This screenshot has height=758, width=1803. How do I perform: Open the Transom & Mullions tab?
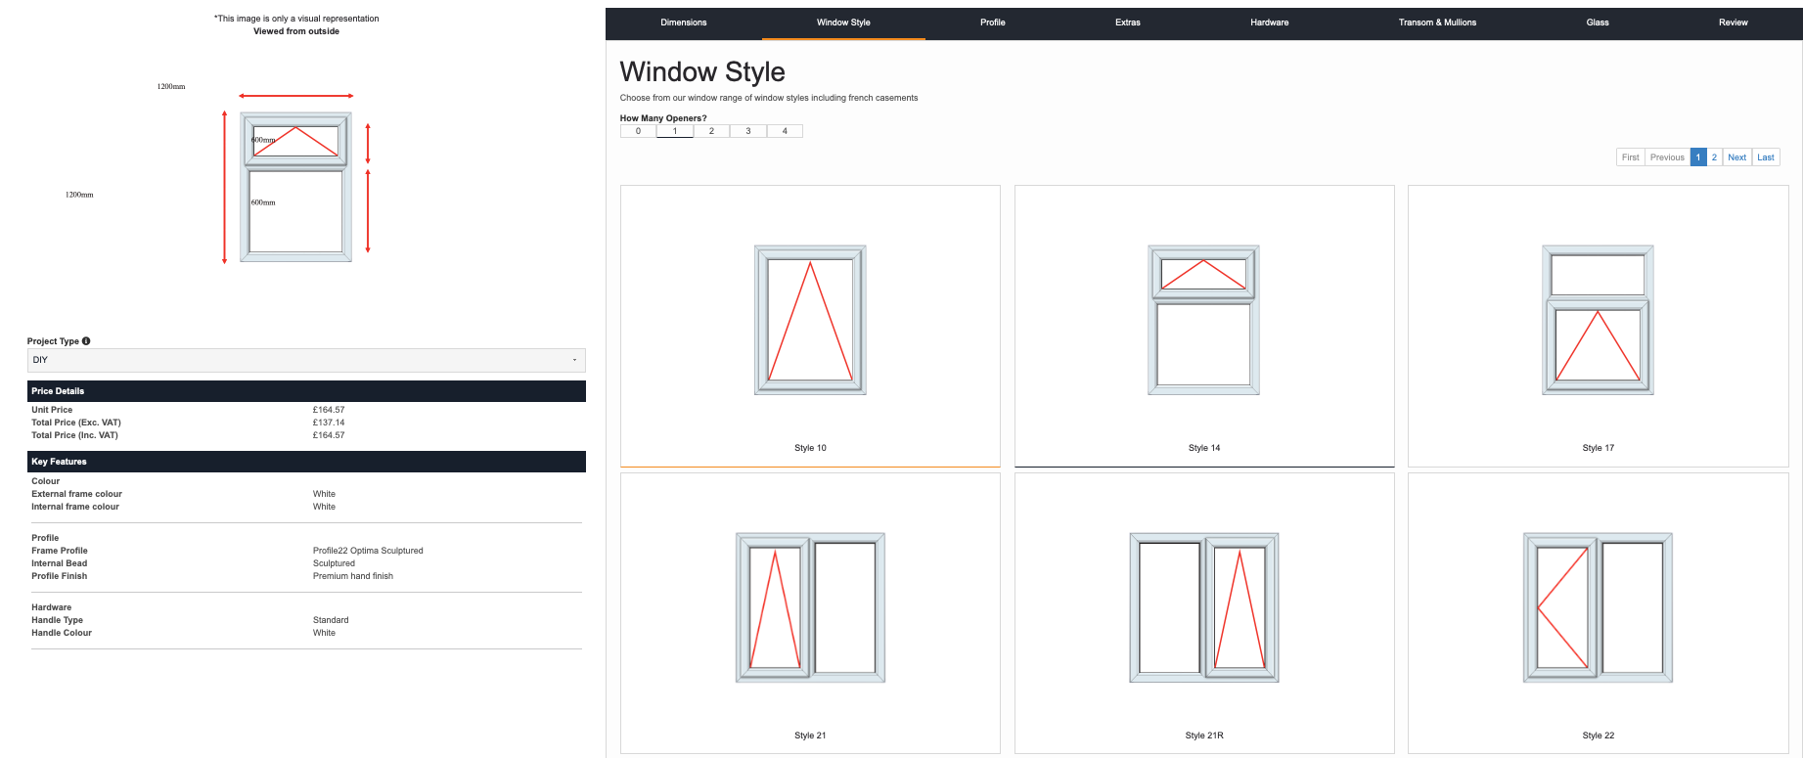click(x=1437, y=22)
